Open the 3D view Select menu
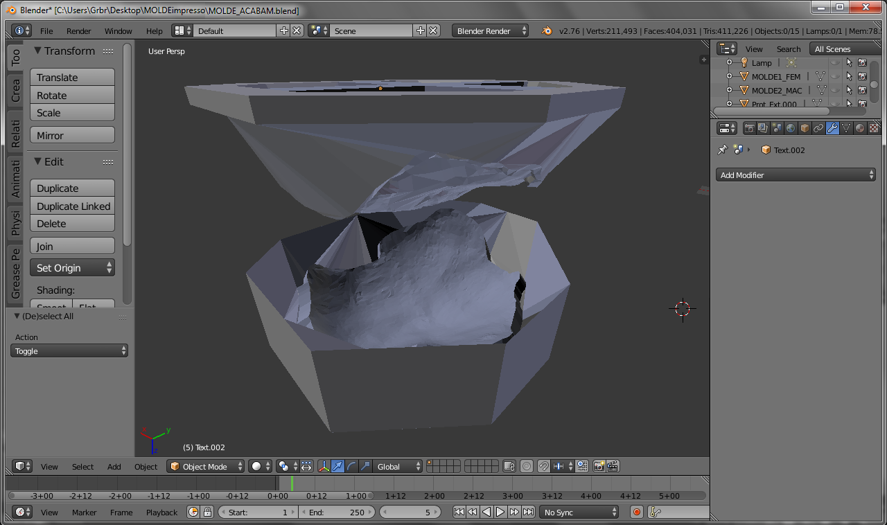The image size is (887, 525). click(x=82, y=467)
